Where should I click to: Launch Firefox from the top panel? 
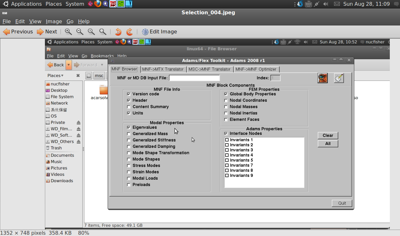[98, 4]
